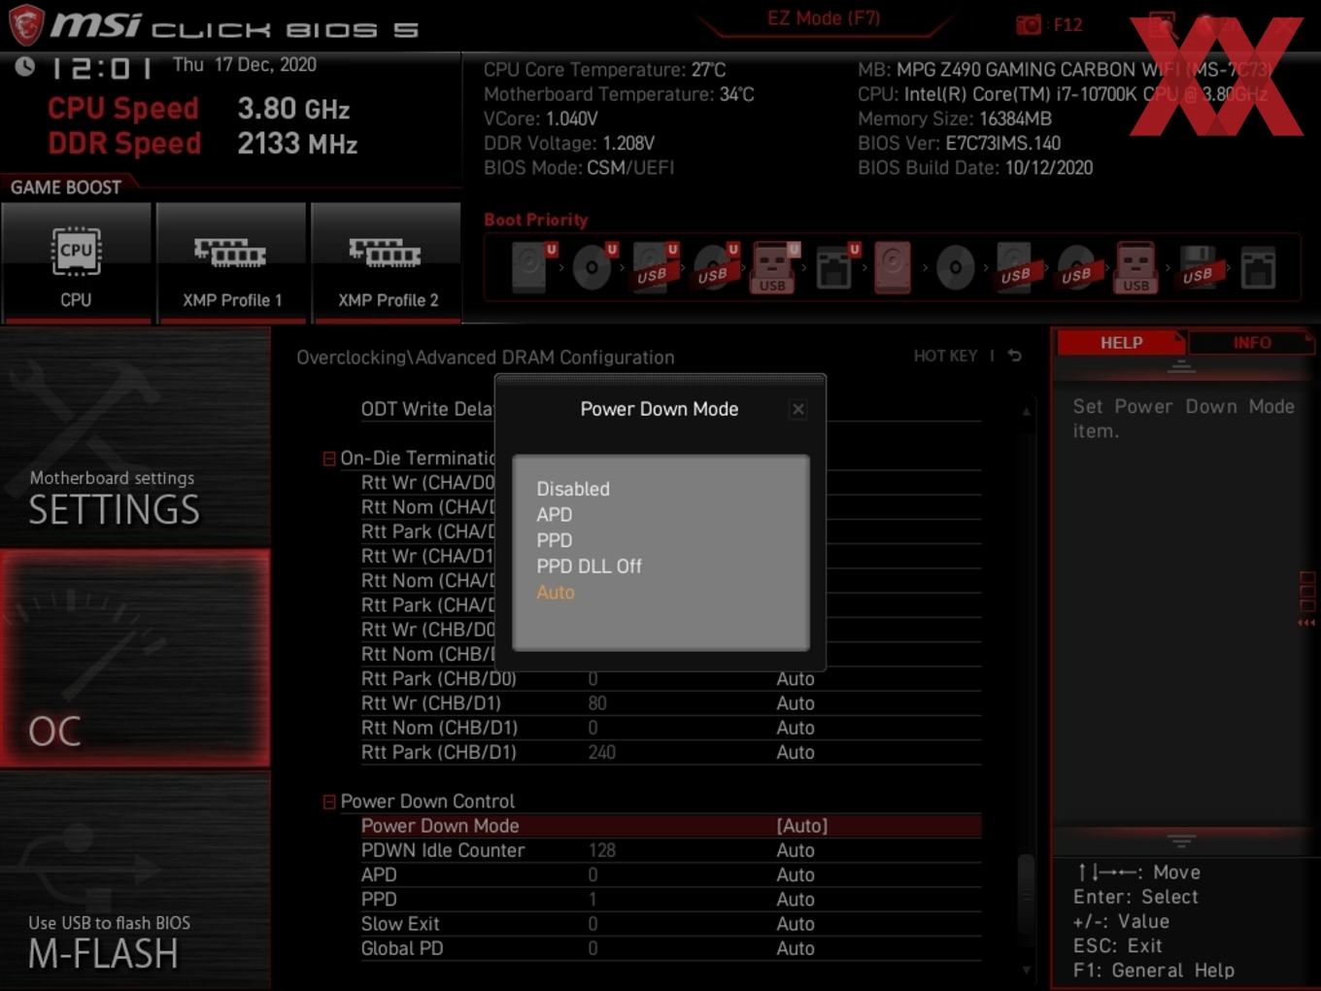
Task: Select the legacy USB key boot icon
Action: coord(1135,267)
